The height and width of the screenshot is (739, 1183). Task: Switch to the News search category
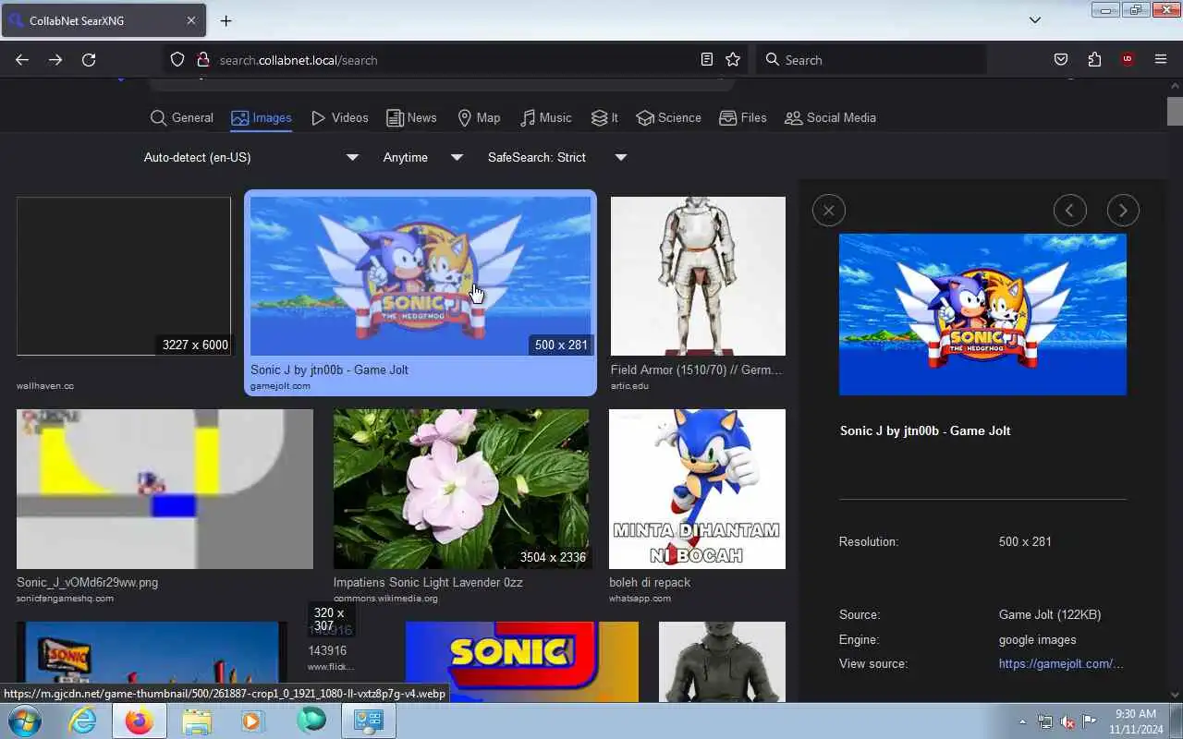coord(411,117)
